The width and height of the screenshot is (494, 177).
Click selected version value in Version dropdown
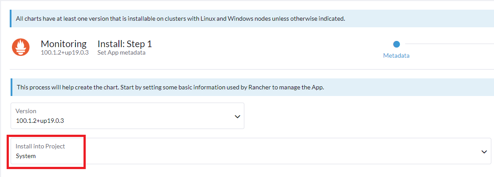(40, 121)
